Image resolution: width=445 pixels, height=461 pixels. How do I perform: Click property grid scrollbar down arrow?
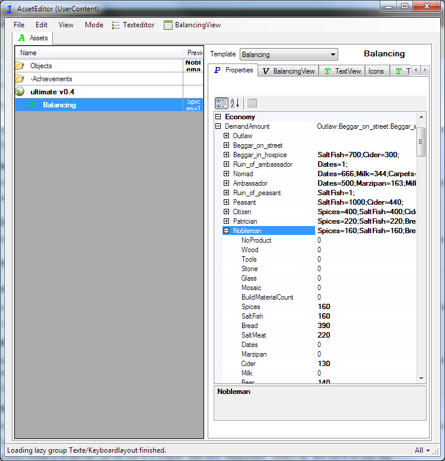[x=421, y=378]
